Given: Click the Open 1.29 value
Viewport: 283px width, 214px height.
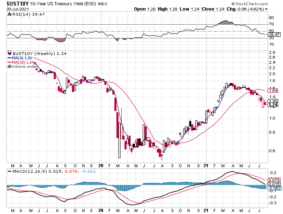Looking at the screenshot, I should [145, 9].
